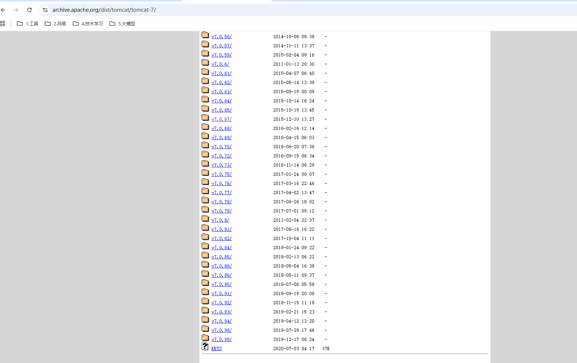Open the v7.0.92/ directory link
577x363 pixels.
[x=221, y=303]
